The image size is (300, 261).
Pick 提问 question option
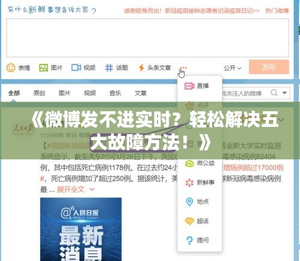click(x=197, y=240)
